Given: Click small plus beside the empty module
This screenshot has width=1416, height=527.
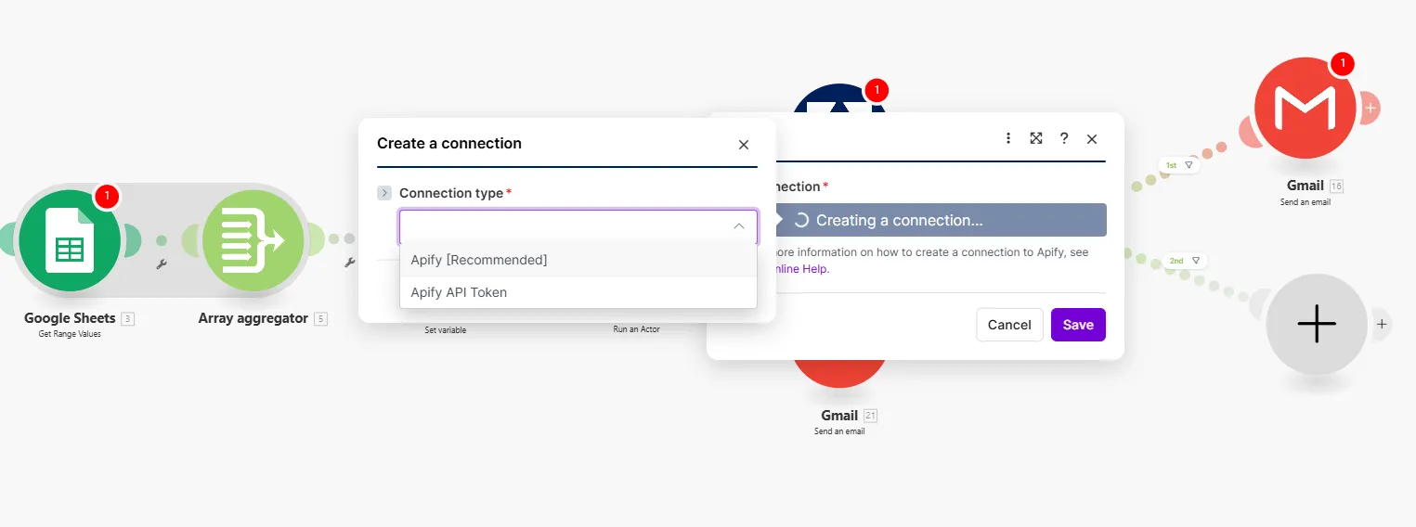Looking at the screenshot, I should pyautogui.click(x=1382, y=324).
